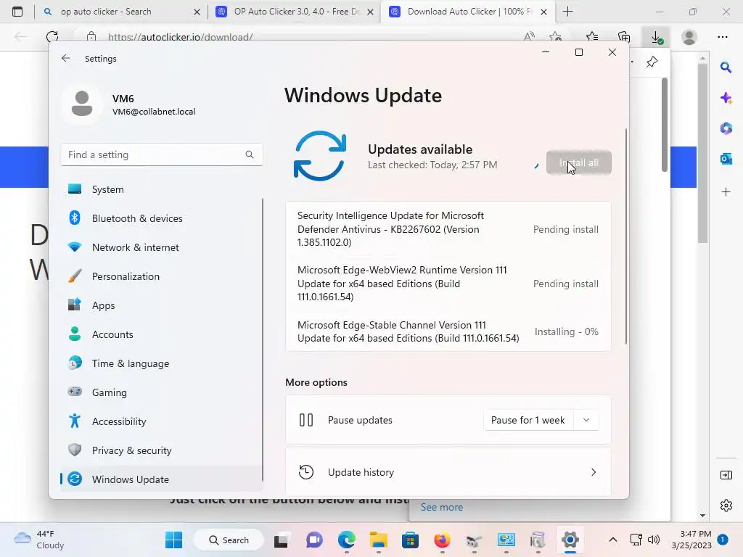This screenshot has height=557, width=743.
Task: Pin the downloads flyout
Action: point(652,62)
